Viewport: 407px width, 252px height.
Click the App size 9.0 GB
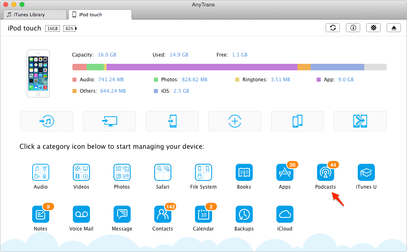click(346, 80)
